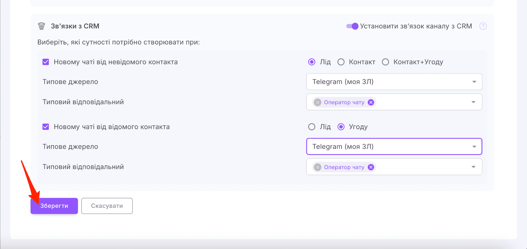The image size is (527, 249).
Task: Uncheck new chat from known contact
Action: click(x=46, y=127)
